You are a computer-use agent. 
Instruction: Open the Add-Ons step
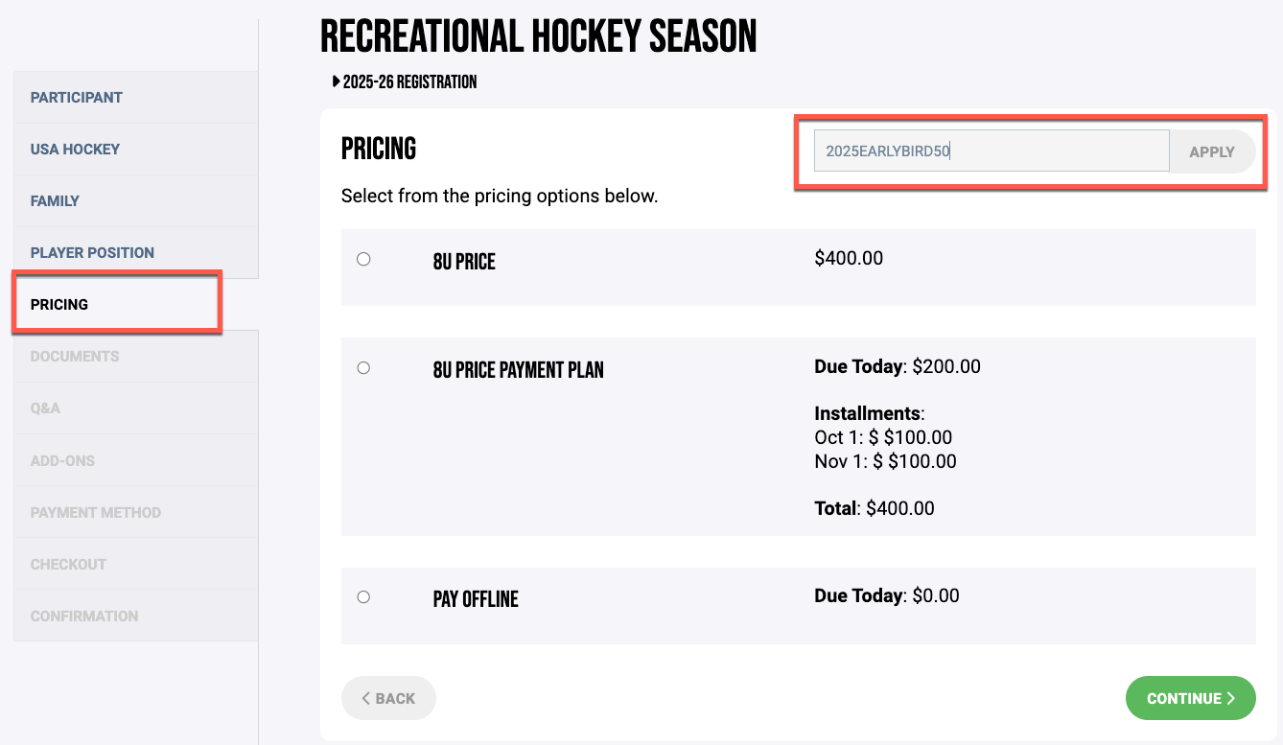pos(62,461)
